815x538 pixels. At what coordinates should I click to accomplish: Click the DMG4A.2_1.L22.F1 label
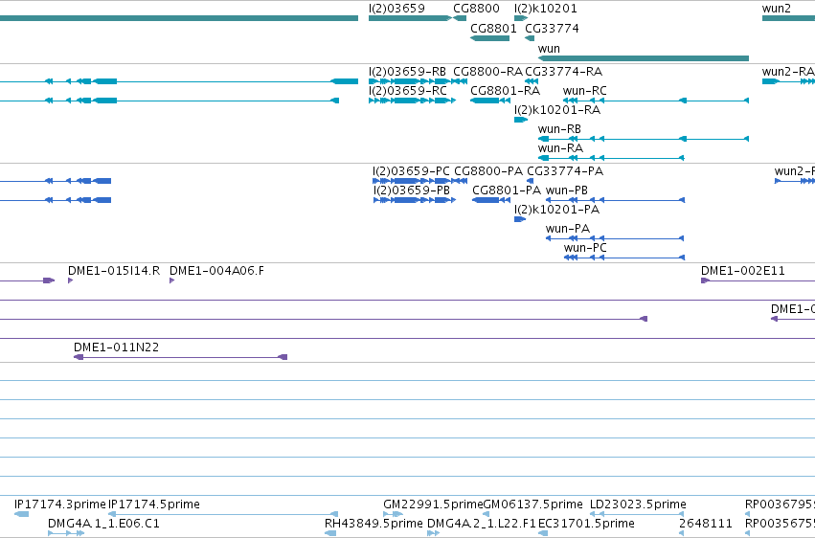pyautogui.click(x=481, y=524)
